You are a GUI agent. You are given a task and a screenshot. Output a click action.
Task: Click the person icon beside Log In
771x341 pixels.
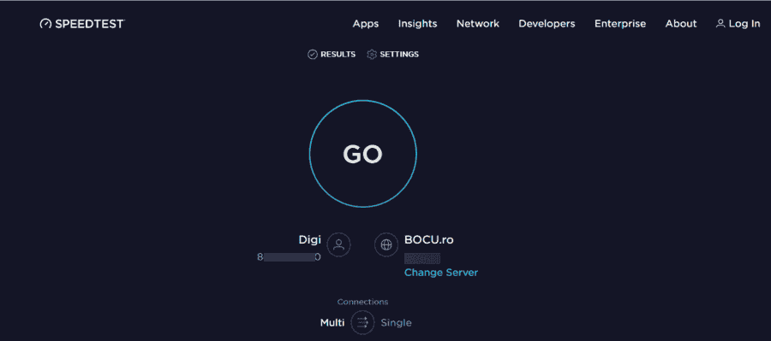[720, 24]
